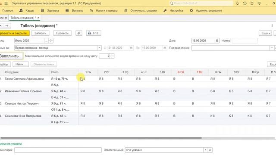Open calendar next to 01.06.2020 field
This screenshot has height=155, width=276.
coord(131,48)
